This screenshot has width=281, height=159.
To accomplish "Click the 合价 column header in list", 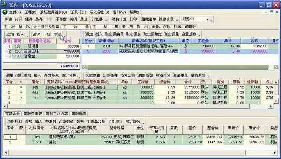I will (254, 41).
